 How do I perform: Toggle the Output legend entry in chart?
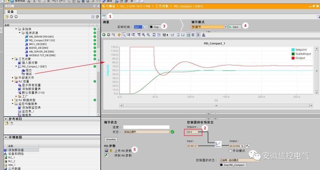pos(300,58)
